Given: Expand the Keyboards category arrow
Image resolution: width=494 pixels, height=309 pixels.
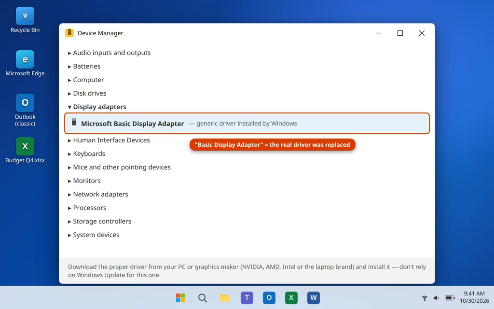Looking at the screenshot, I should [x=69, y=154].
